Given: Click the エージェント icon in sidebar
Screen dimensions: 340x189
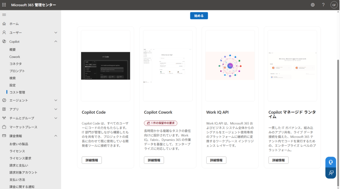Looking at the screenshot, I should point(4,100).
